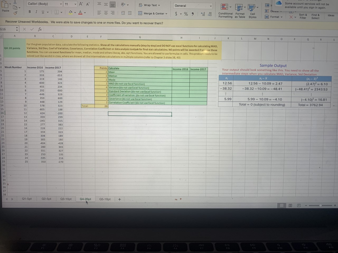
Task: Switch to the Q5-10pt sheet tab
Action: point(105,199)
